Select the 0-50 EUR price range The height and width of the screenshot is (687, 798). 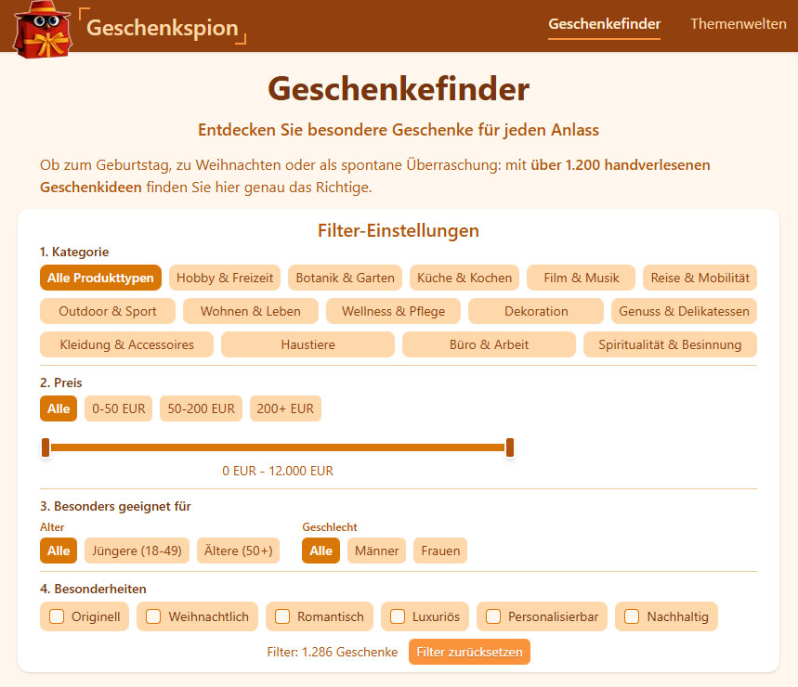click(119, 408)
